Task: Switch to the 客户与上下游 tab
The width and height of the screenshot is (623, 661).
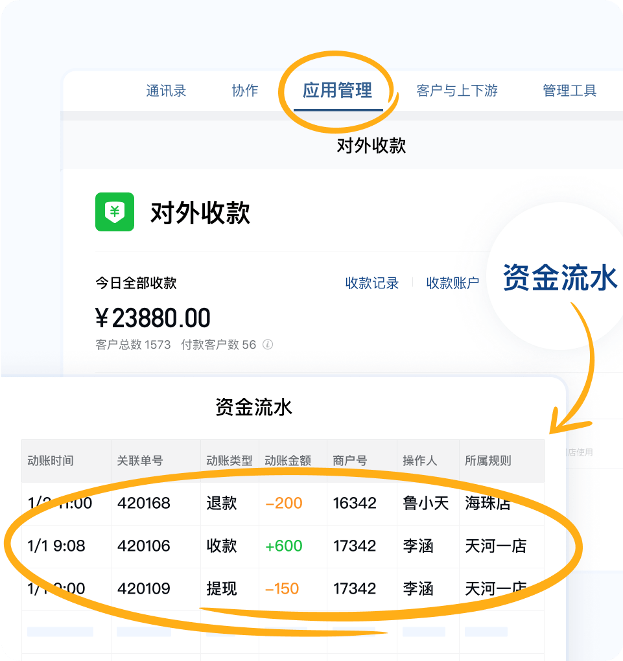Action: pyautogui.click(x=457, y=91)
